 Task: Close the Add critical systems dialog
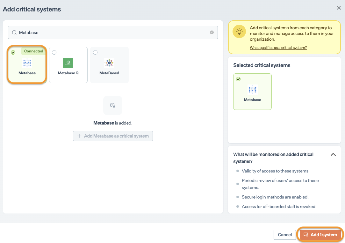point(339,8)
